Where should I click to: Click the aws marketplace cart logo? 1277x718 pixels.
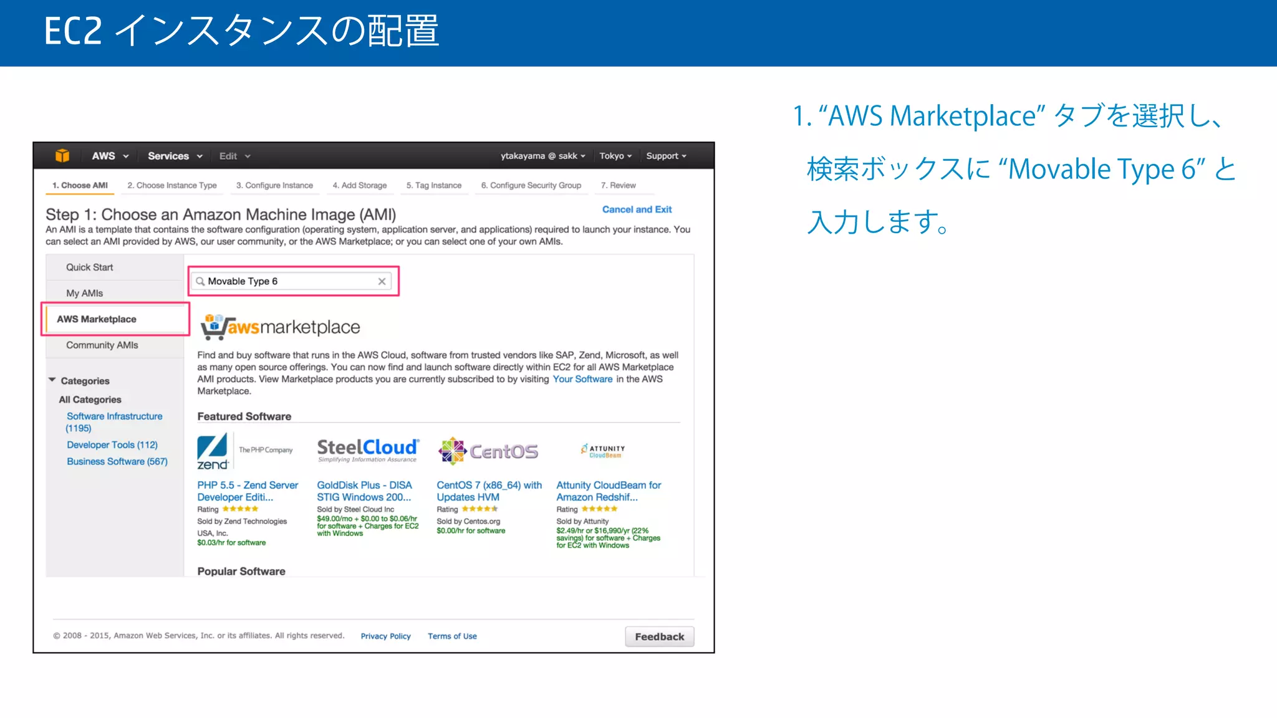tap(280, 327)
